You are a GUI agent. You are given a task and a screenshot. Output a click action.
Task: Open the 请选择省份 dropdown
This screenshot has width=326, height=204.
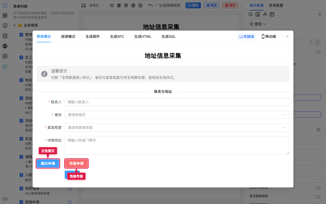pos(177,115)
